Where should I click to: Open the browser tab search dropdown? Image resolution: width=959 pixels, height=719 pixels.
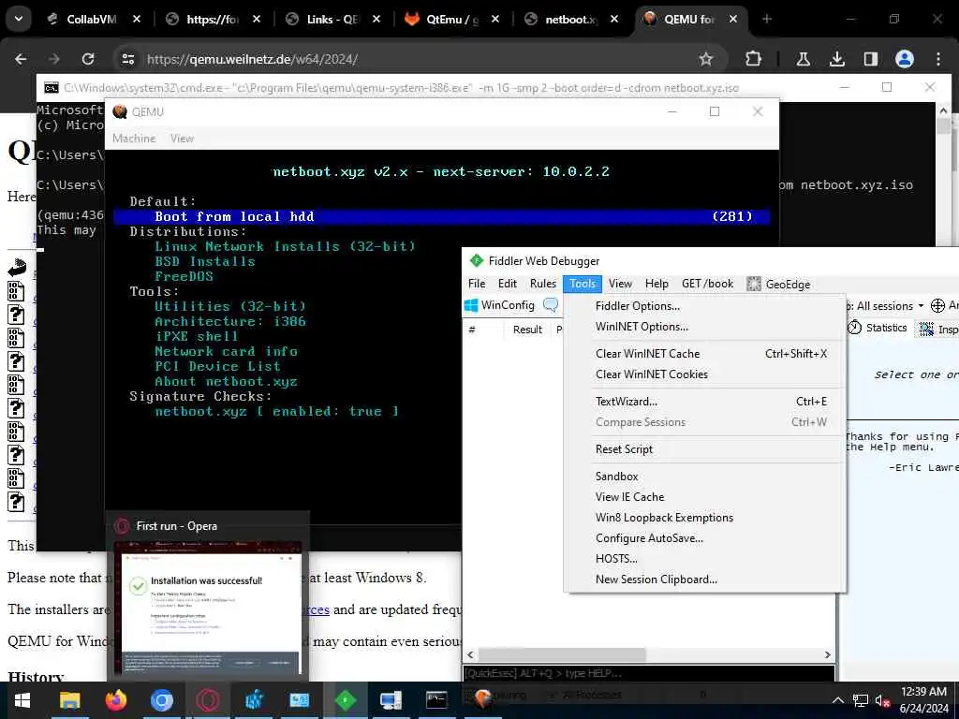(x=19, y=19)
